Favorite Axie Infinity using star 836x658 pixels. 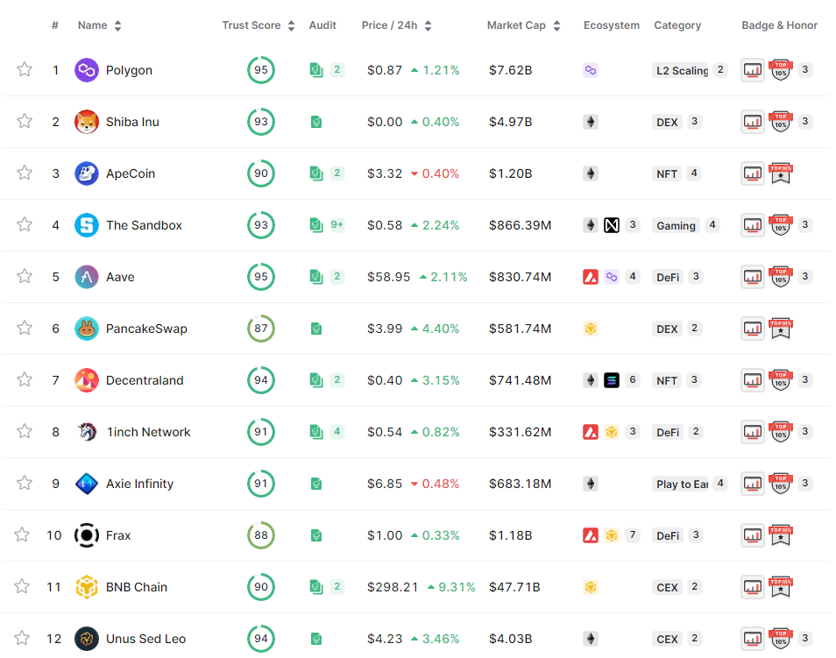pos(24,483)
